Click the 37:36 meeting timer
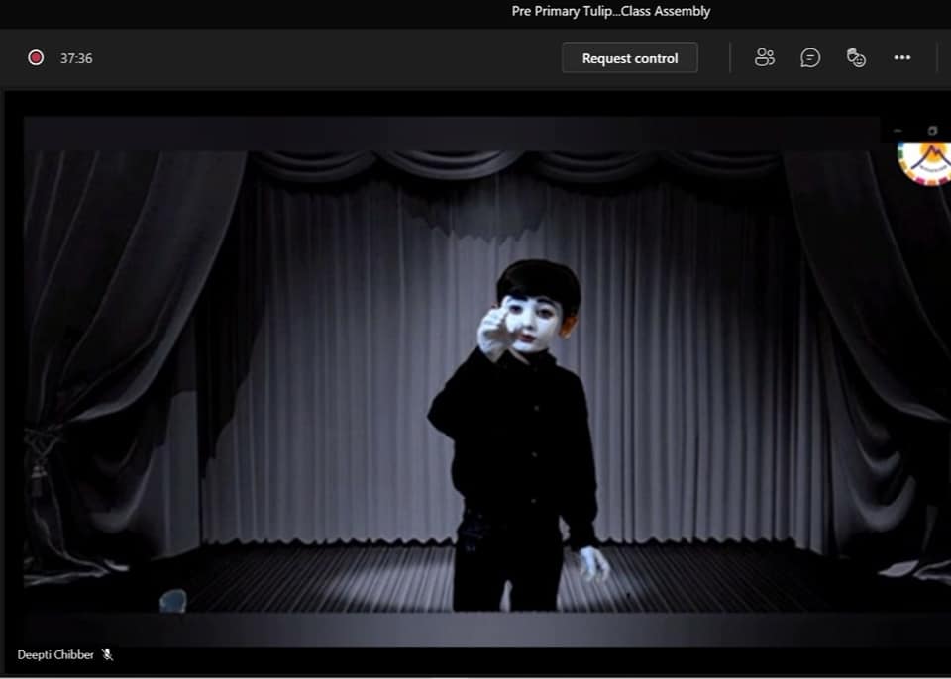This screenshot has height=679, width=951. pyautogui.click(x=76, y=58)
